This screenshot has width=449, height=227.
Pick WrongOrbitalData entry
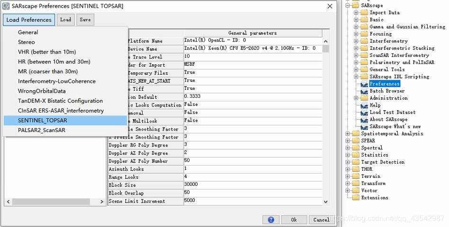pyautogui.click(x=65, y=91)
